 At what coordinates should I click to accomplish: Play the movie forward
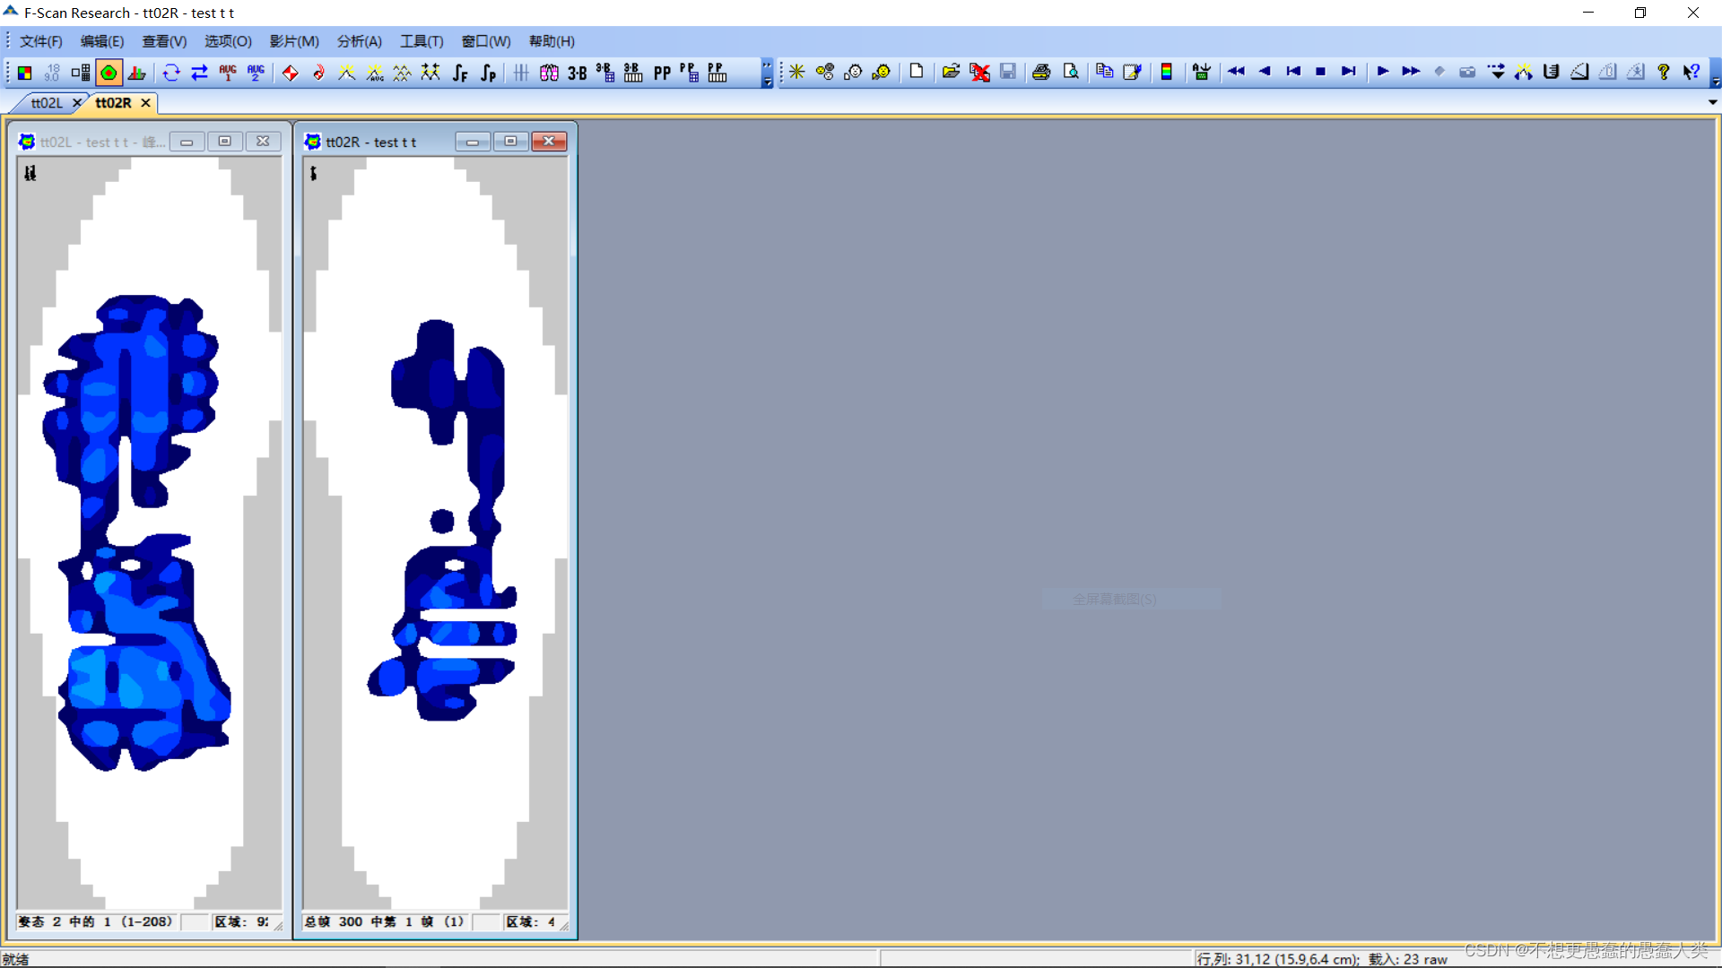coord(1382,72)
